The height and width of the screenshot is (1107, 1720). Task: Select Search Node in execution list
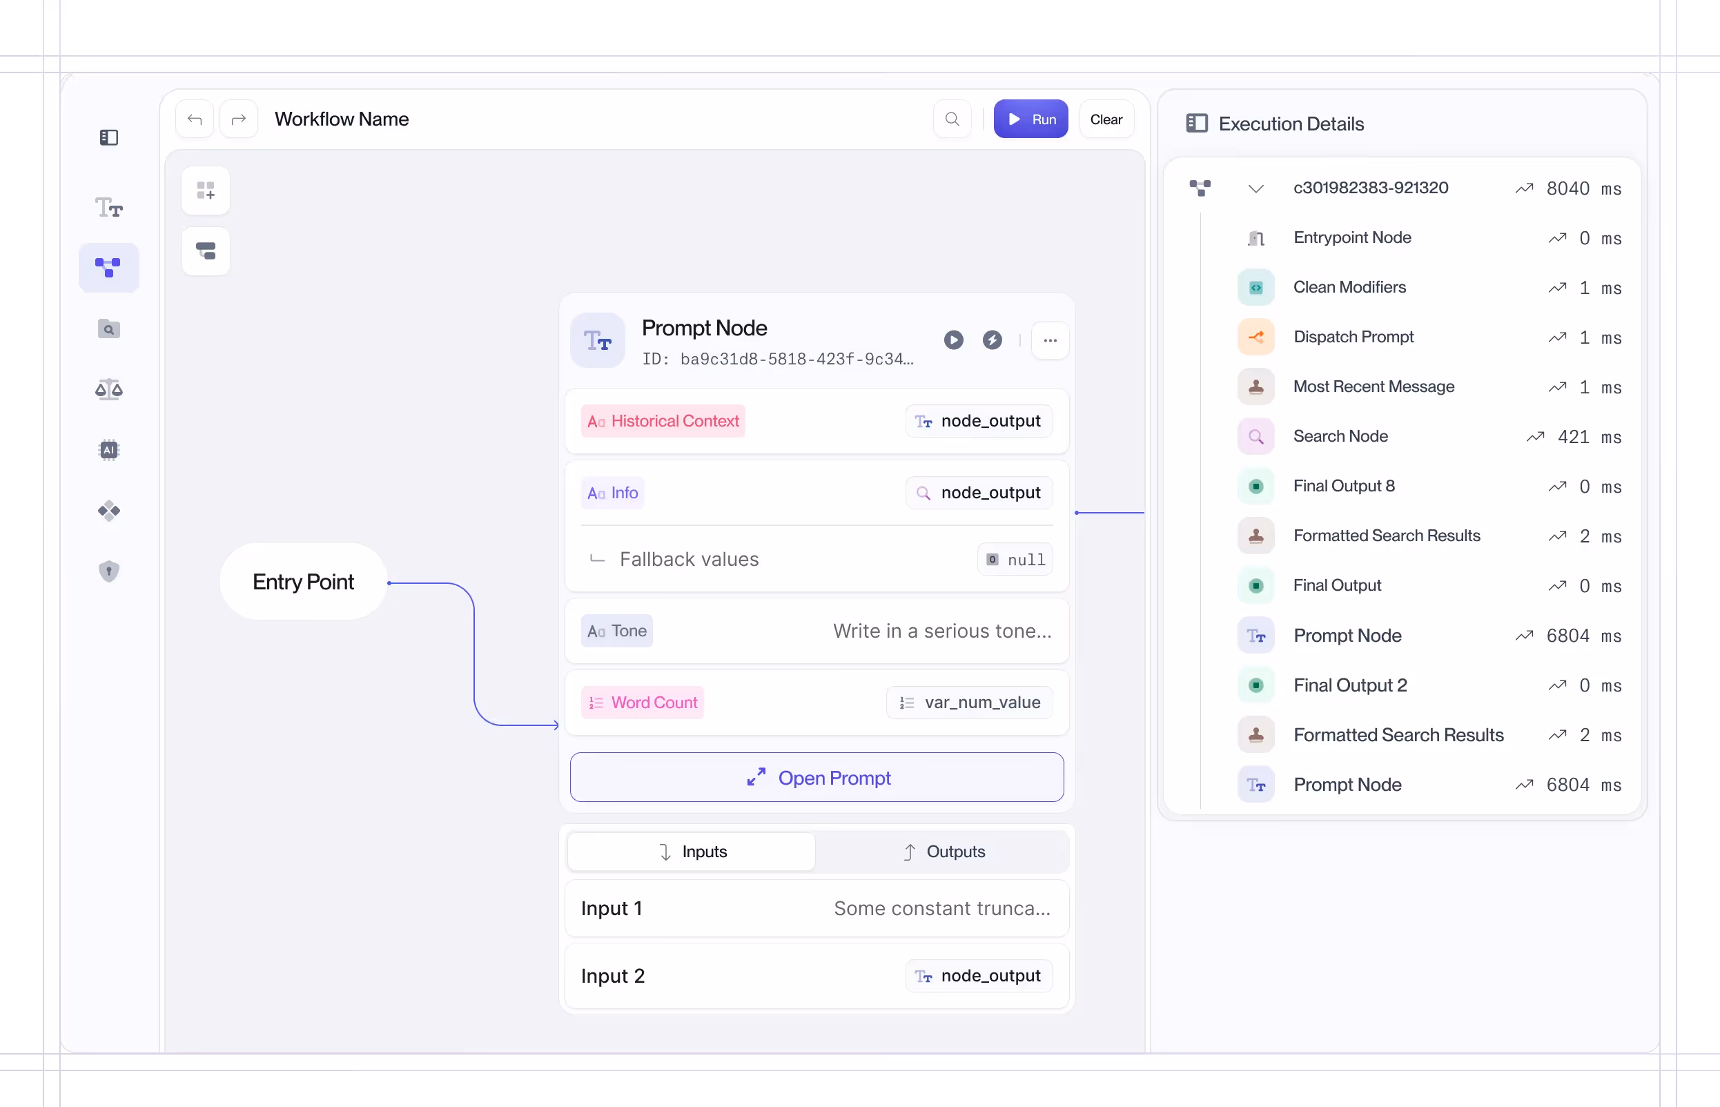[1340, 436]
